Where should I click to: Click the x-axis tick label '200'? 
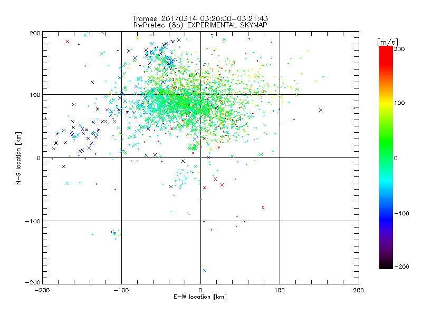tap(359, 290)
